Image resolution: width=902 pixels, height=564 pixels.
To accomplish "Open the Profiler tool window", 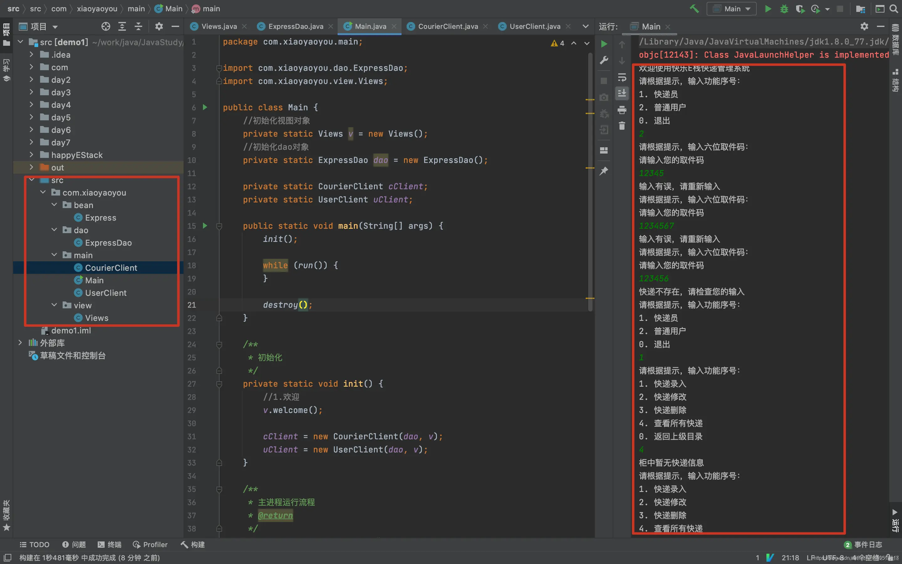I will coord(151,544).
